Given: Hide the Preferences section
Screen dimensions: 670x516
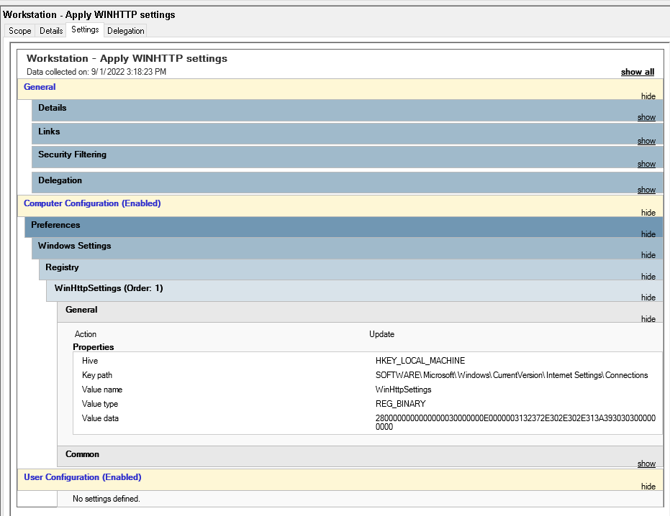Looking at the screenshot, I should coord(648,234).
